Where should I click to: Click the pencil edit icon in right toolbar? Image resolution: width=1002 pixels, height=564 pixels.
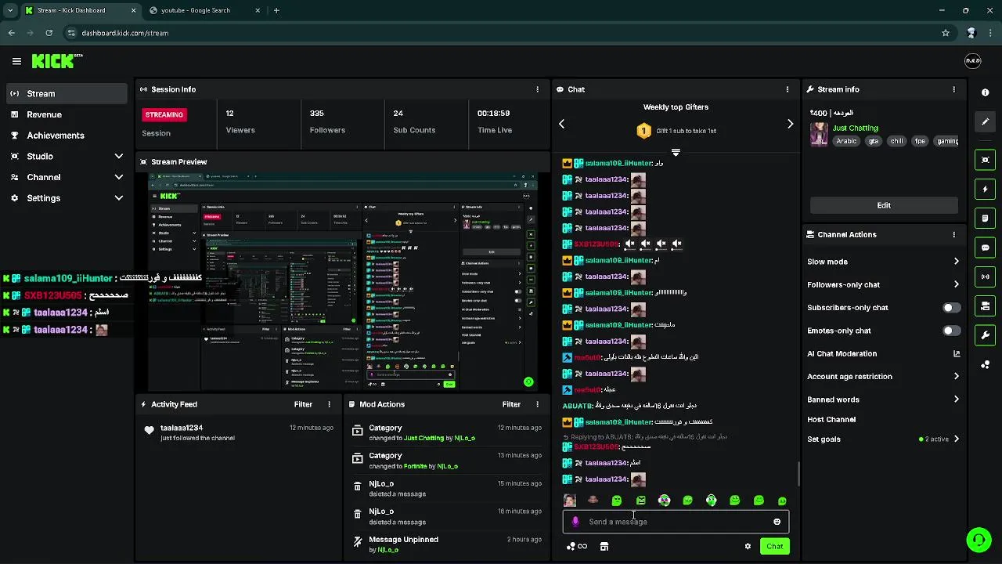point(985,122)
